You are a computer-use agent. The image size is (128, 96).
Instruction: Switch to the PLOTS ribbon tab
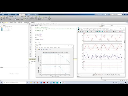[x=9, y=14]
